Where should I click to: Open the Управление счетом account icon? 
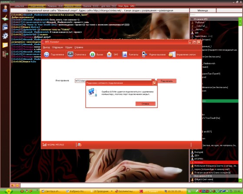pos(172,54)
